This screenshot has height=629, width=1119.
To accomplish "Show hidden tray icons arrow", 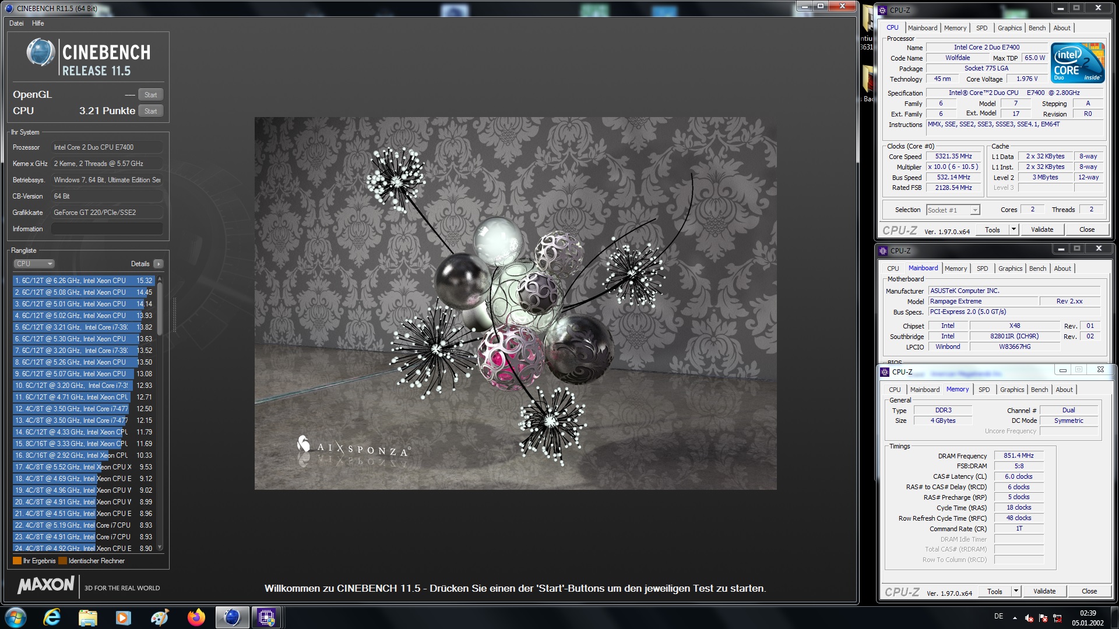I will coord(1015,618).
